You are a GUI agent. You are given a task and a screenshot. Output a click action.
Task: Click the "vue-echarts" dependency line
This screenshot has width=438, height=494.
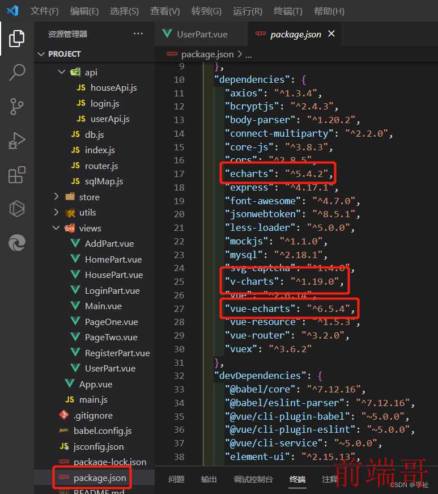click(x=290, y=309)
